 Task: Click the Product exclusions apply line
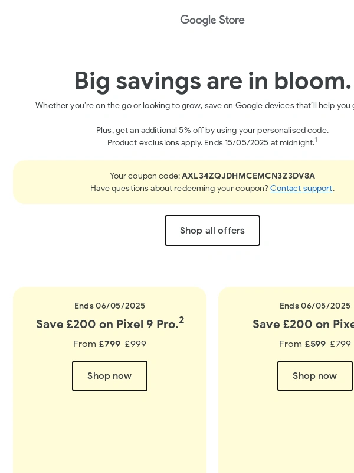pos(211,143)
